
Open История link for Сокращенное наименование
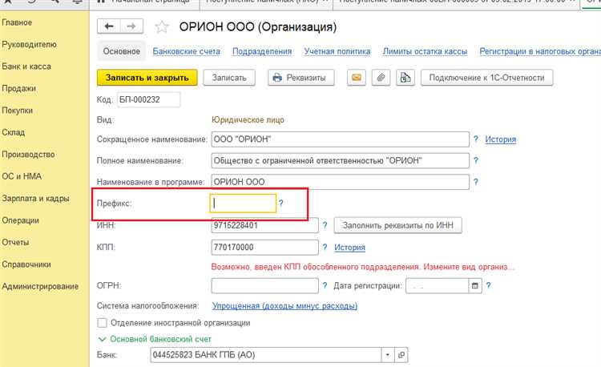[501, 139]
